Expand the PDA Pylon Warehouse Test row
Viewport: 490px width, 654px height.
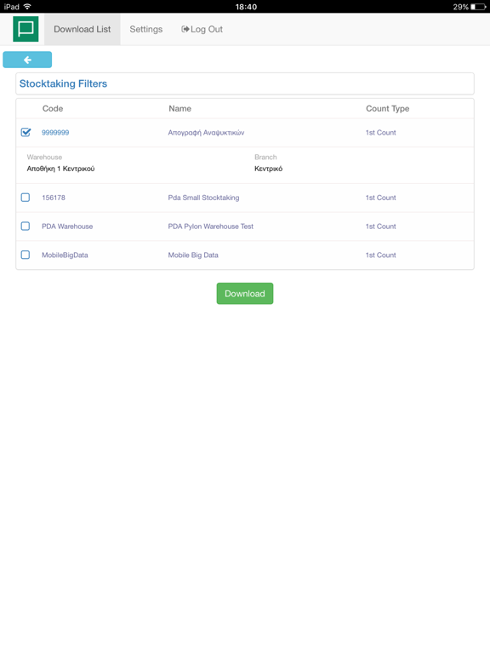[245, 227]
